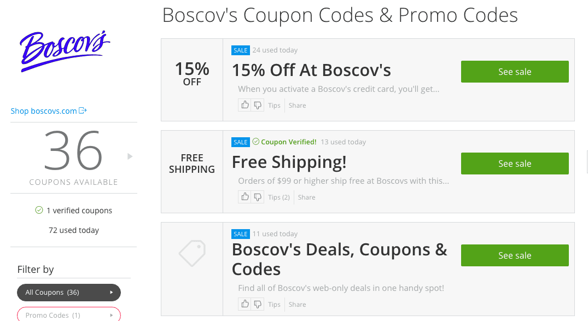Click See sale for Free Shipping offer

point(514,163)
